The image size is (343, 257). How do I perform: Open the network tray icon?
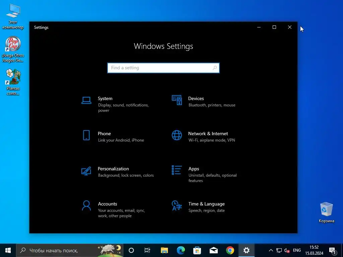pos(279,250)
